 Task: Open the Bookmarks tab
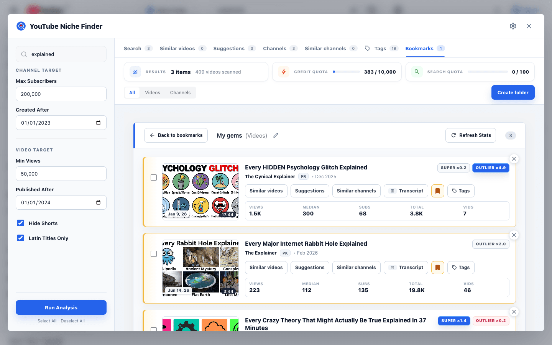(x=425, y=48)
